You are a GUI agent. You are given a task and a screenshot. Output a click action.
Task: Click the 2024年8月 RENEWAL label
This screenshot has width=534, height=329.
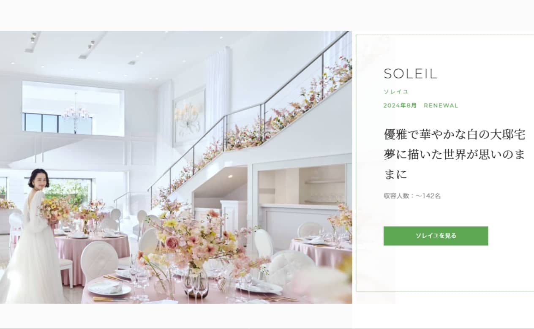point(421,106)
